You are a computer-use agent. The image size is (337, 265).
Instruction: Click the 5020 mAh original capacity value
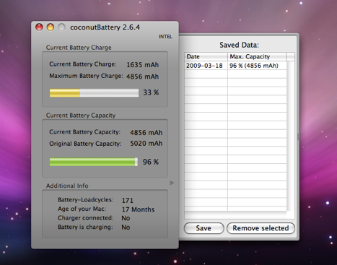146,144
